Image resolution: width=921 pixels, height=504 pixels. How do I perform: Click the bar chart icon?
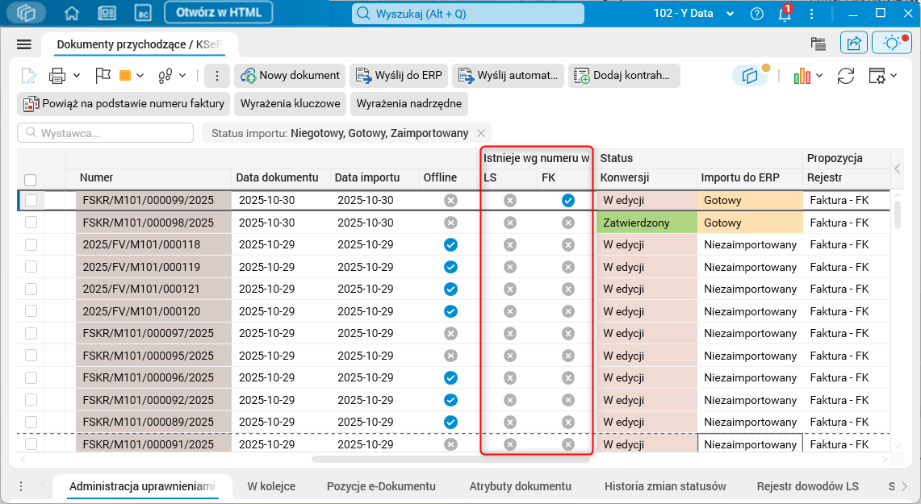pos(802,76)
